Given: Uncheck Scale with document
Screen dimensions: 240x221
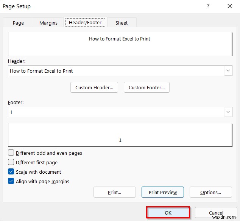Looking at the screenshot, I should 11,172.
